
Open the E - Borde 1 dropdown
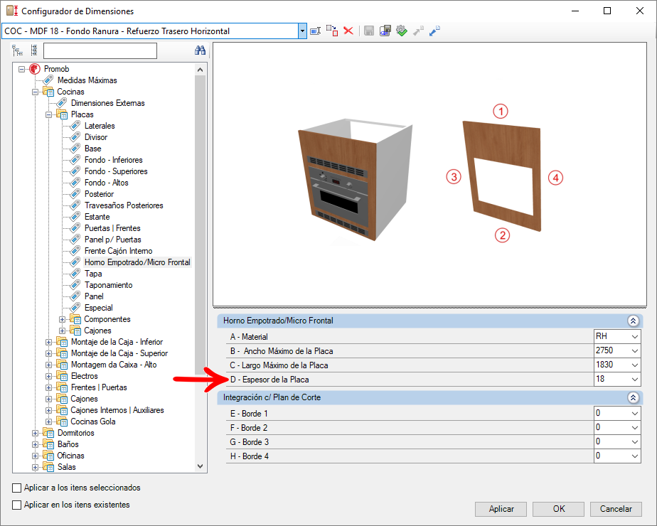pos(635,414)
